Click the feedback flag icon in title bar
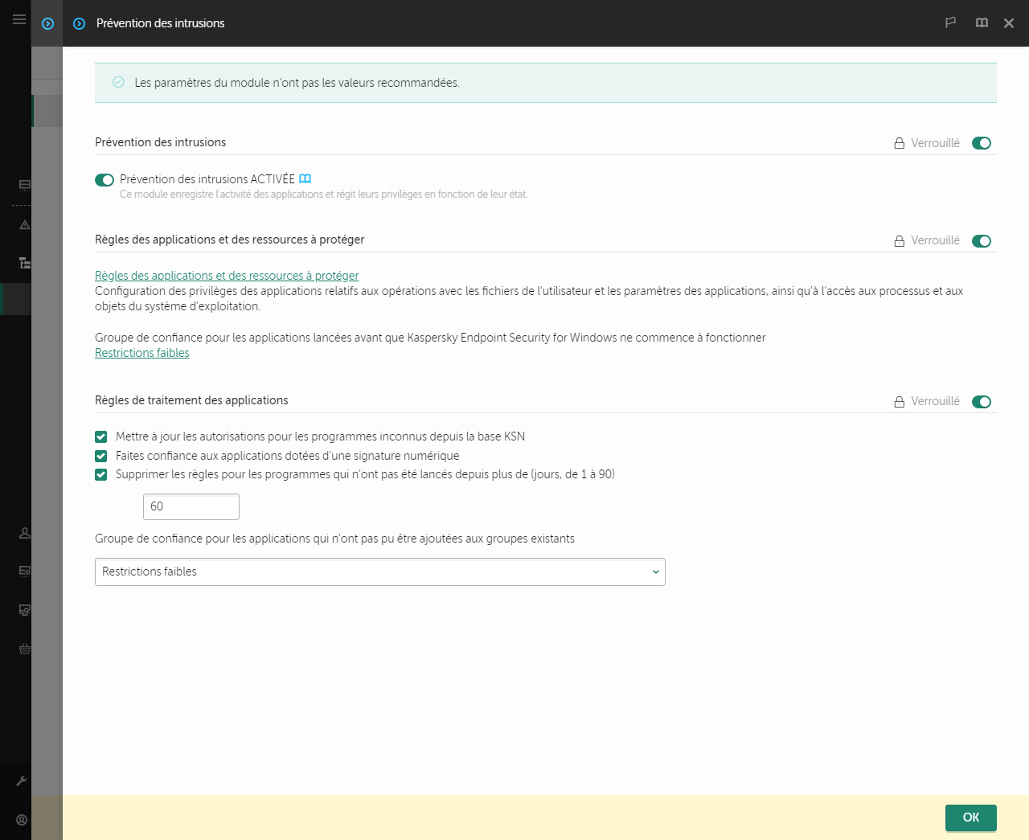Screen dimensions: 1029x840 (950, 23)
